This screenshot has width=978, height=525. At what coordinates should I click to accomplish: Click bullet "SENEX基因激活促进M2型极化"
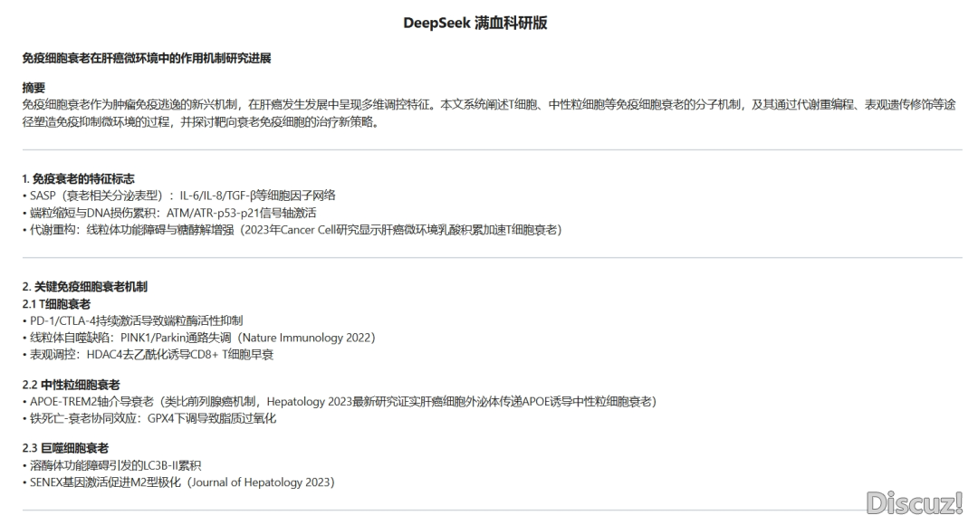coord(179,482)
